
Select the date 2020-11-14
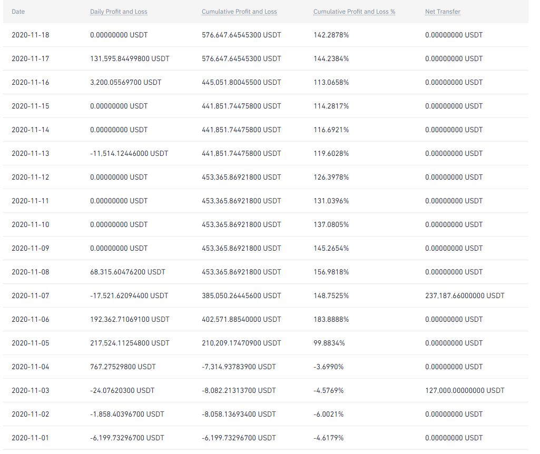pos(31,130)
